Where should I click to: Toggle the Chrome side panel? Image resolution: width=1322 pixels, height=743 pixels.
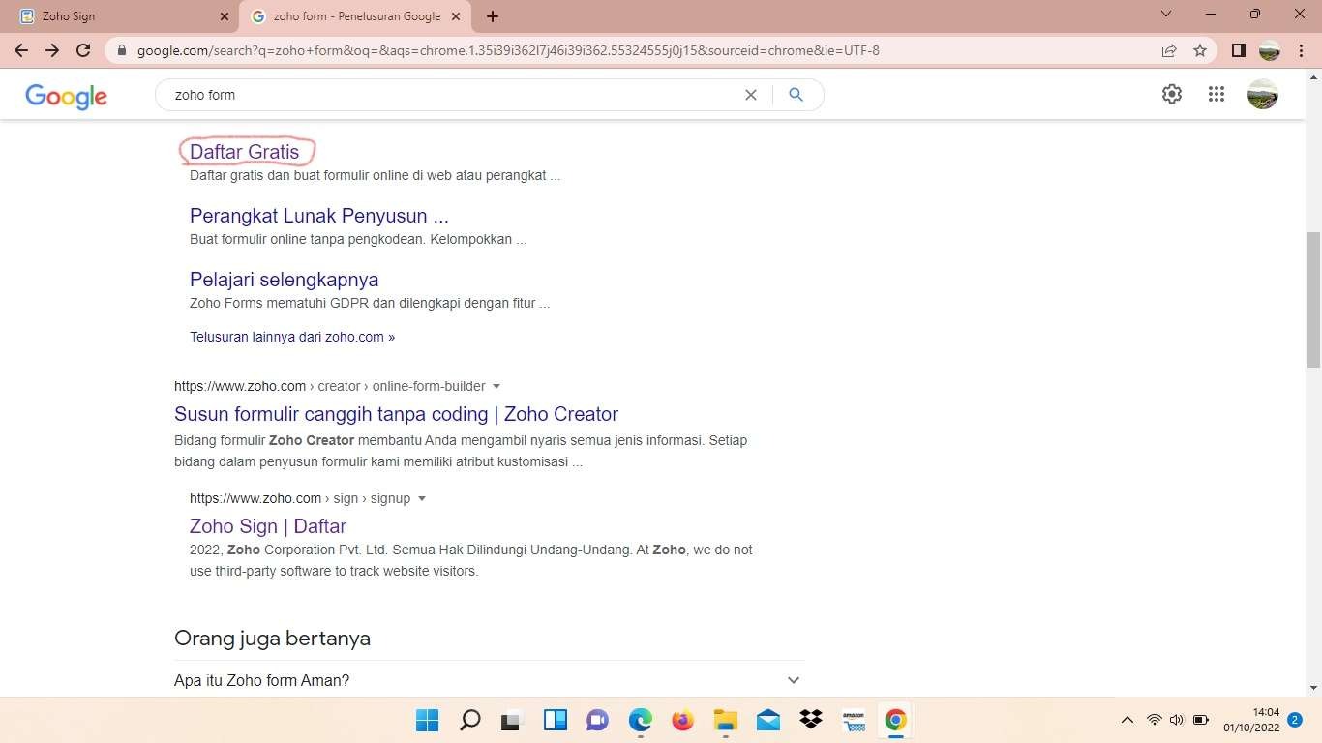1238,50
